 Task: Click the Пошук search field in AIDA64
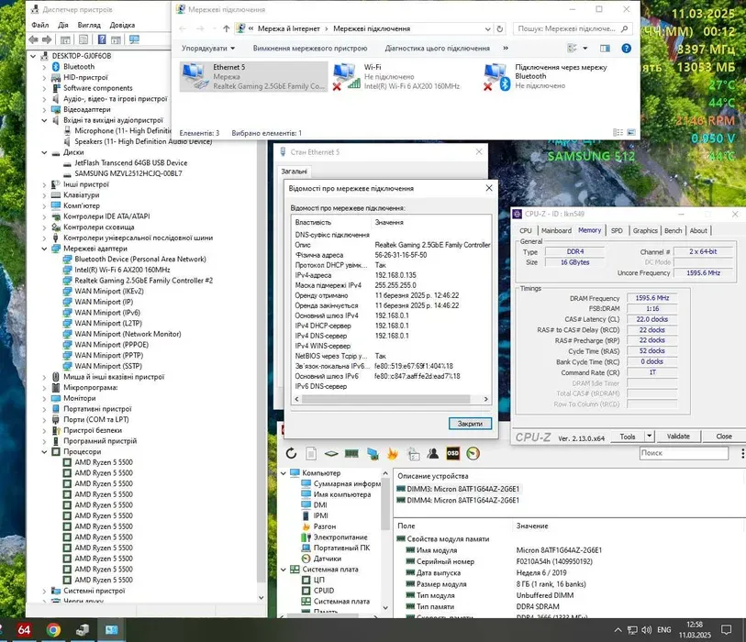click(684, 453)
